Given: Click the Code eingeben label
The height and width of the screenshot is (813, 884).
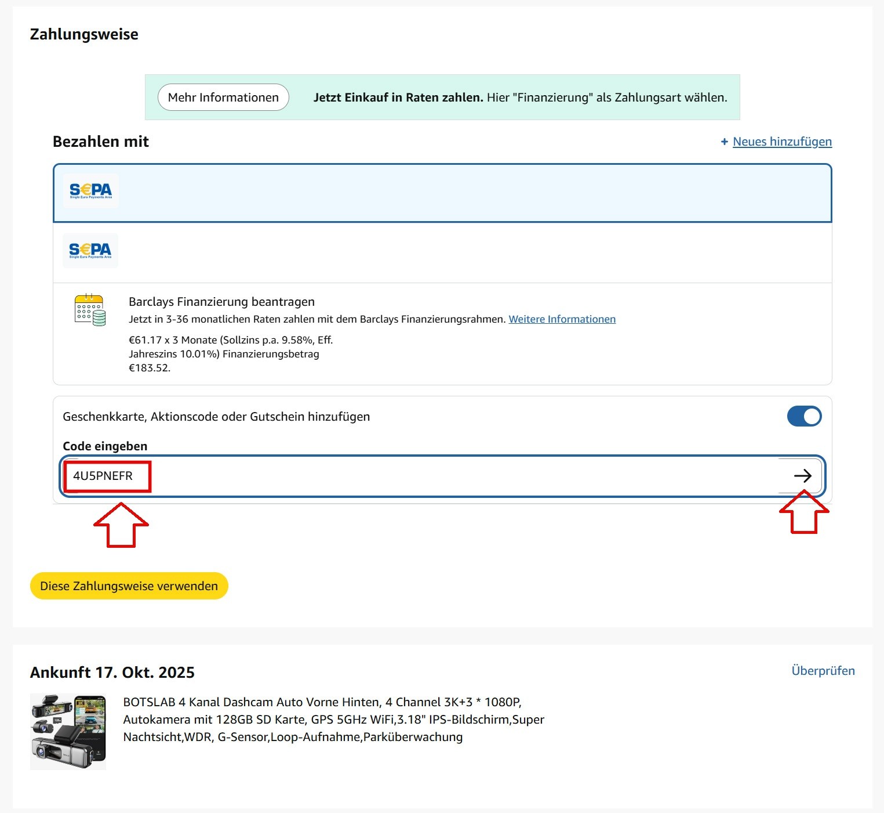Looking at the screenshot, I should coord(105,446).
